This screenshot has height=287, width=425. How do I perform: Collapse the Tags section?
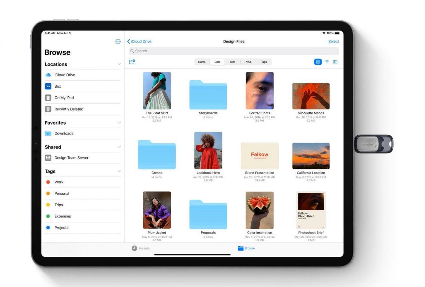(x=119, y=171)
